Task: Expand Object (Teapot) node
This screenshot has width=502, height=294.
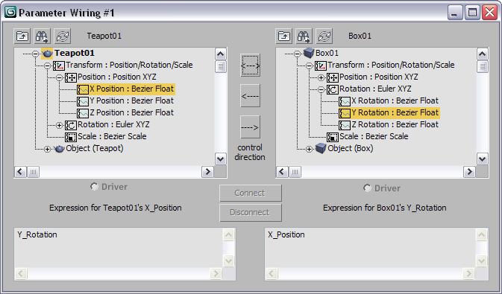Action: (48, 150)
